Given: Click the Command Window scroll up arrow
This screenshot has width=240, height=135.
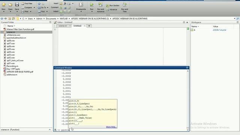Looking at the screenshot, I should [187, 71].
